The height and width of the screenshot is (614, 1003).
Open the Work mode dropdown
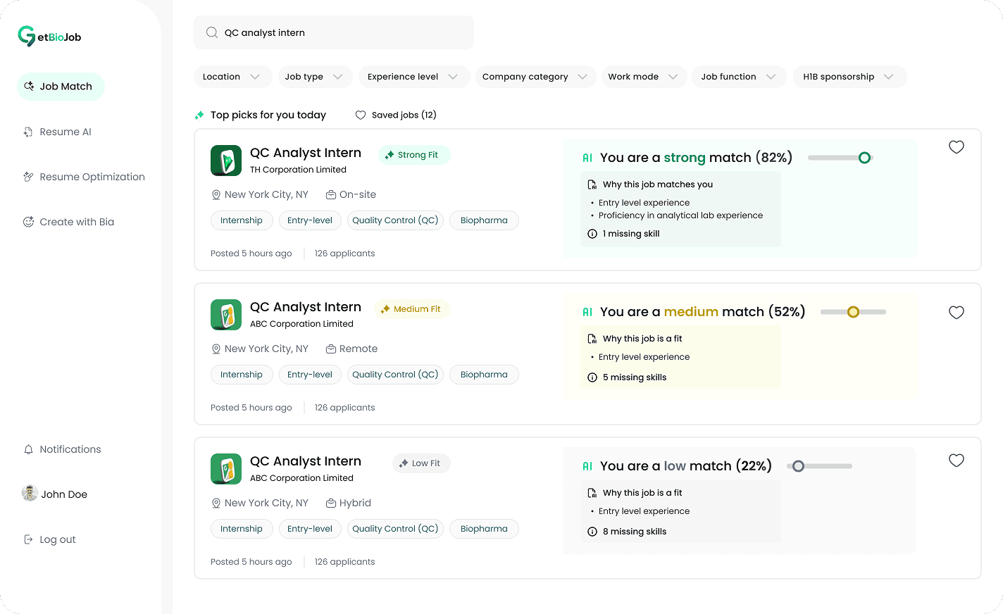click(x=644, y=77)
